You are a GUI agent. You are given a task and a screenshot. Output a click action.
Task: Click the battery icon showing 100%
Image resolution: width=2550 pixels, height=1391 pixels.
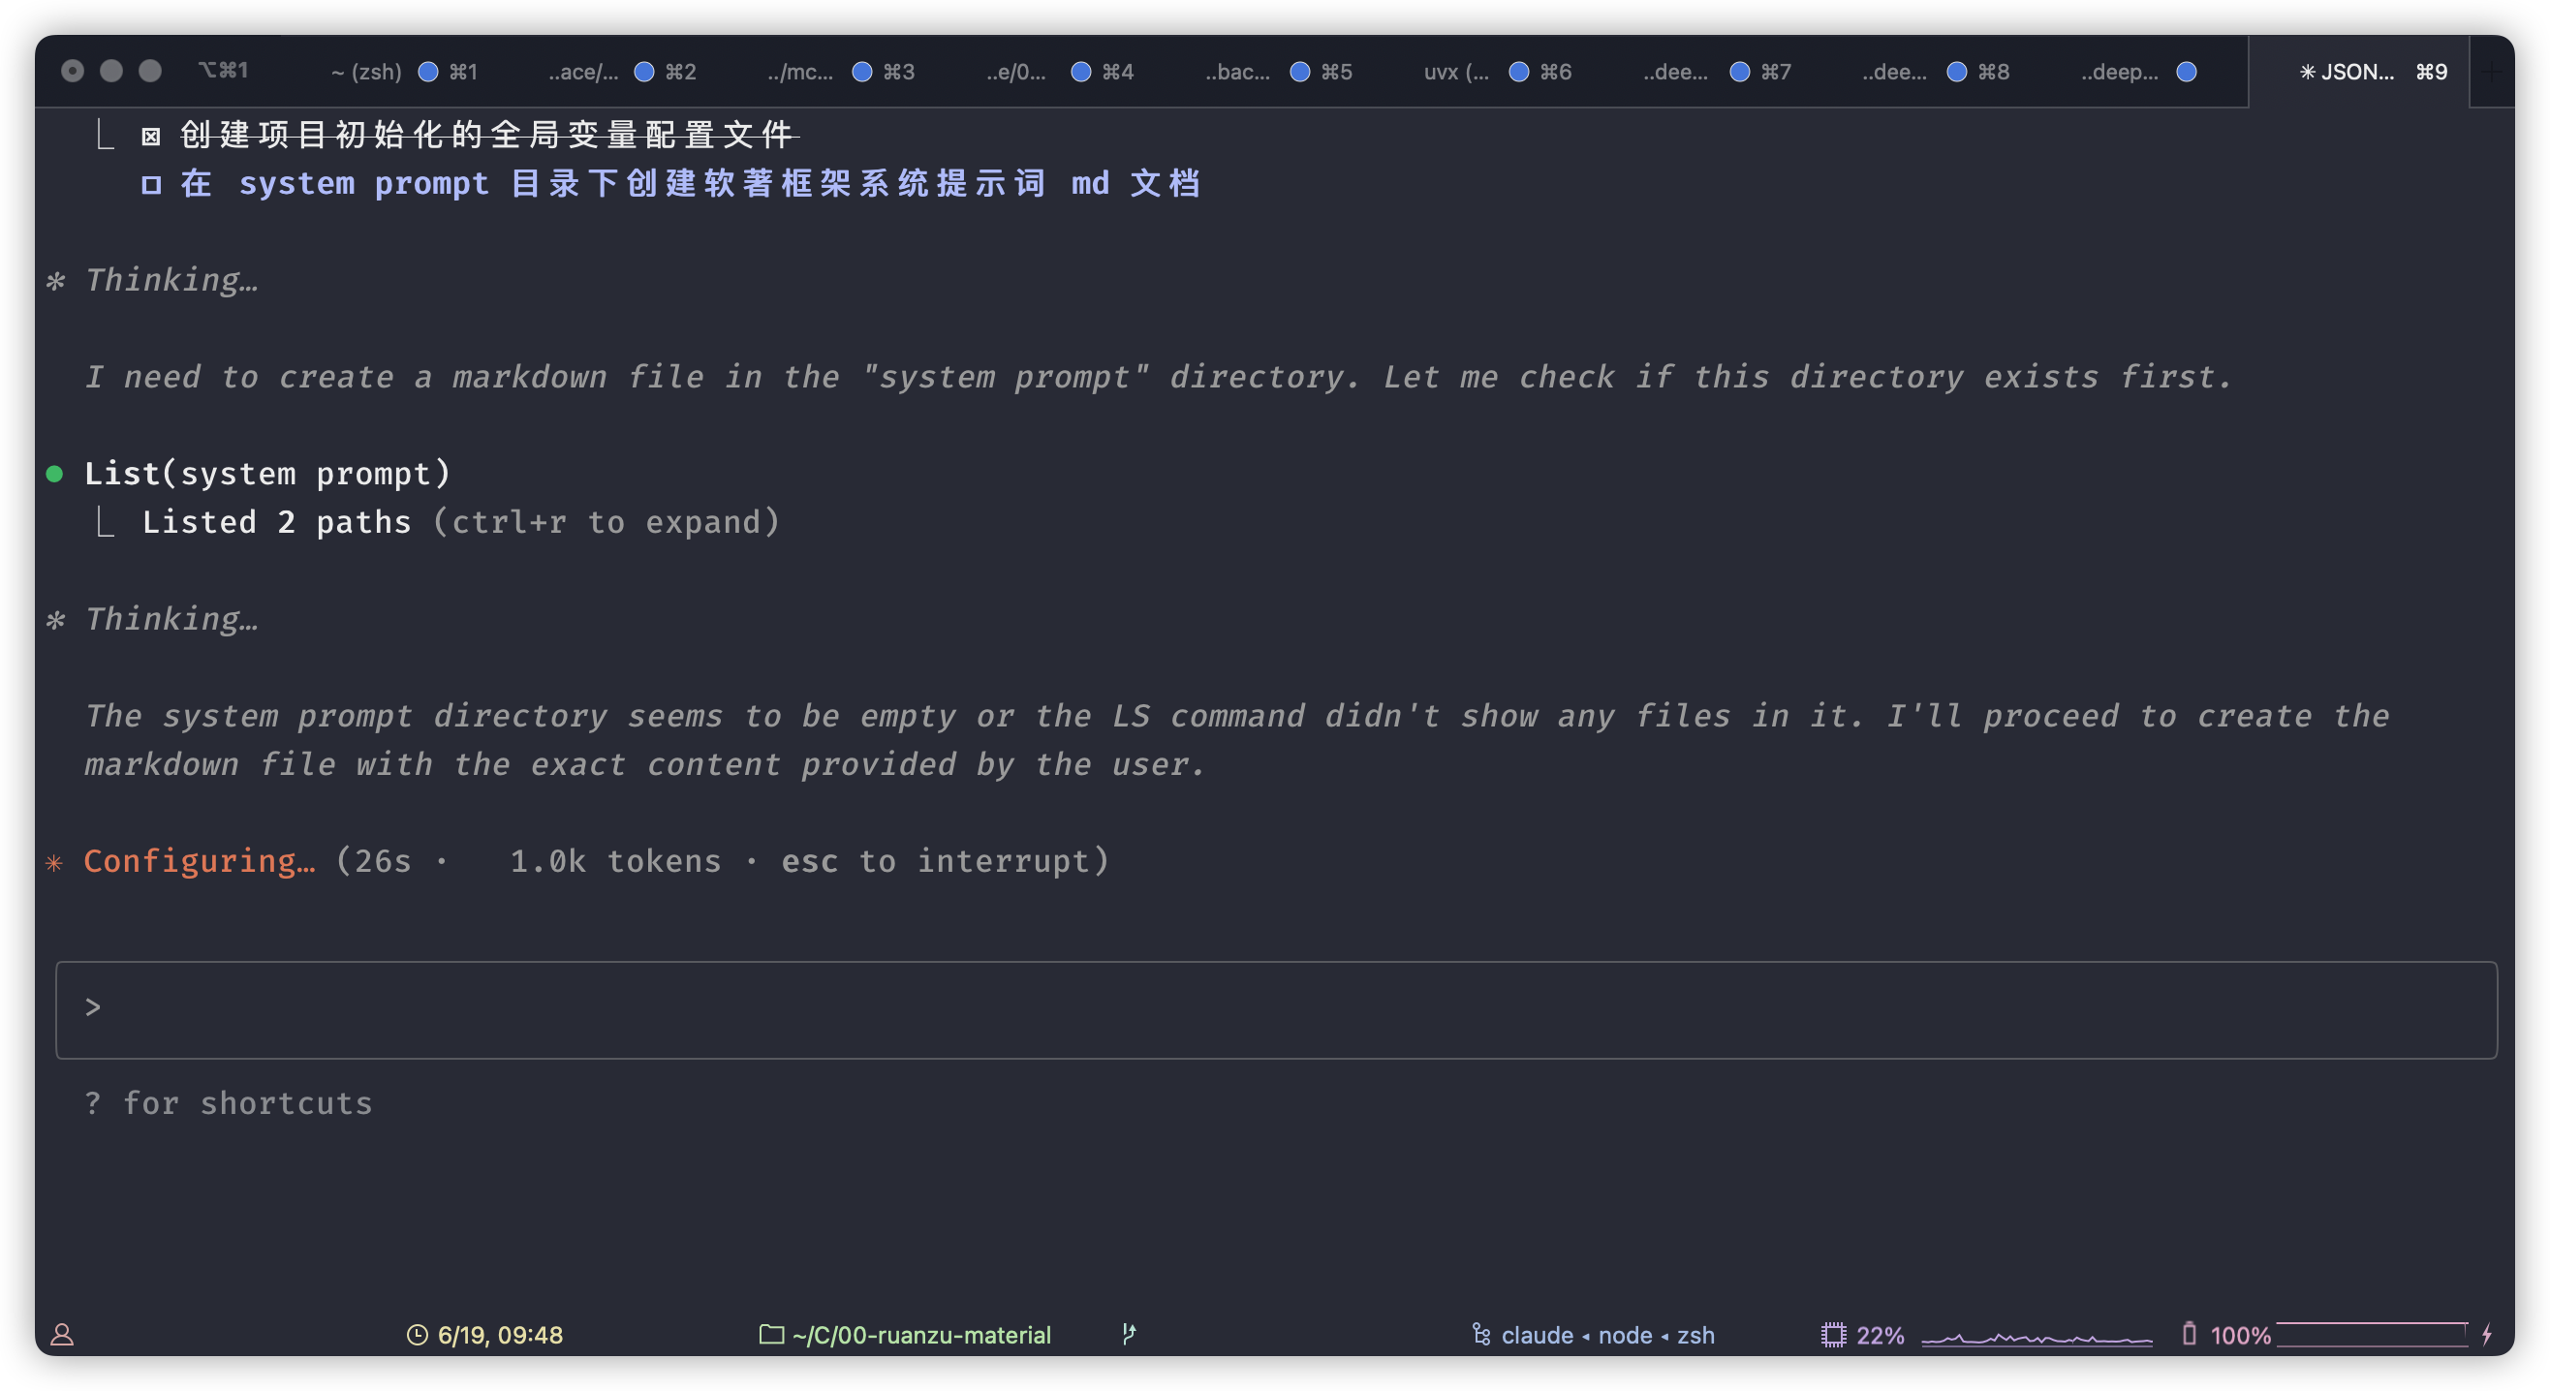[2189, 1334]
